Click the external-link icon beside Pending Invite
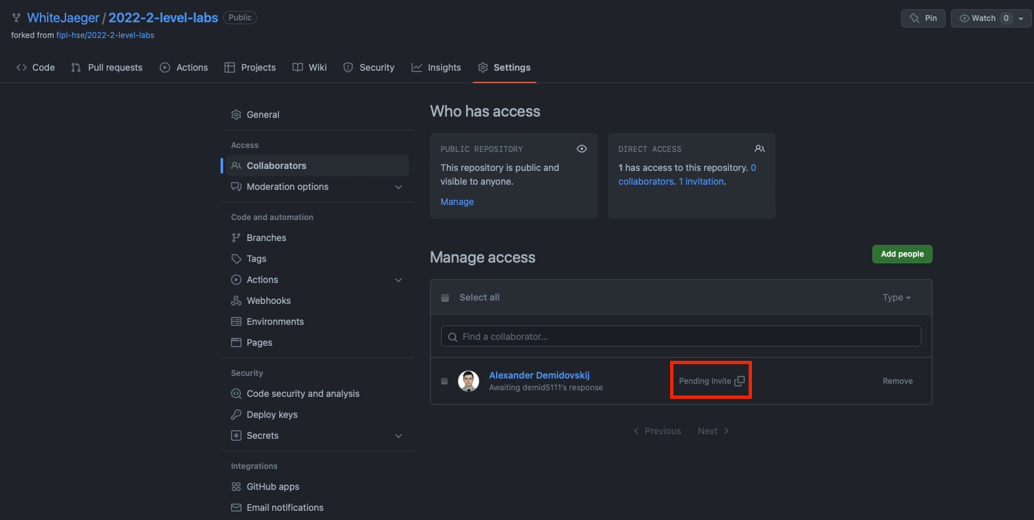Screen dimensions: 1034x520 pyautogui.click(x=740, y=380)
